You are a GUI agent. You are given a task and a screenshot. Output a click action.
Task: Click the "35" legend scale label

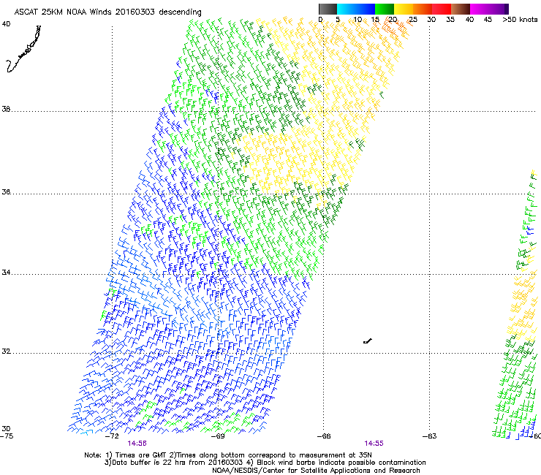coord(450,20)
